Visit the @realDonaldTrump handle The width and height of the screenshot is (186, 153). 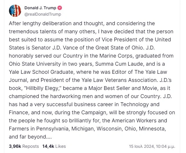click(x=43, y=14)
